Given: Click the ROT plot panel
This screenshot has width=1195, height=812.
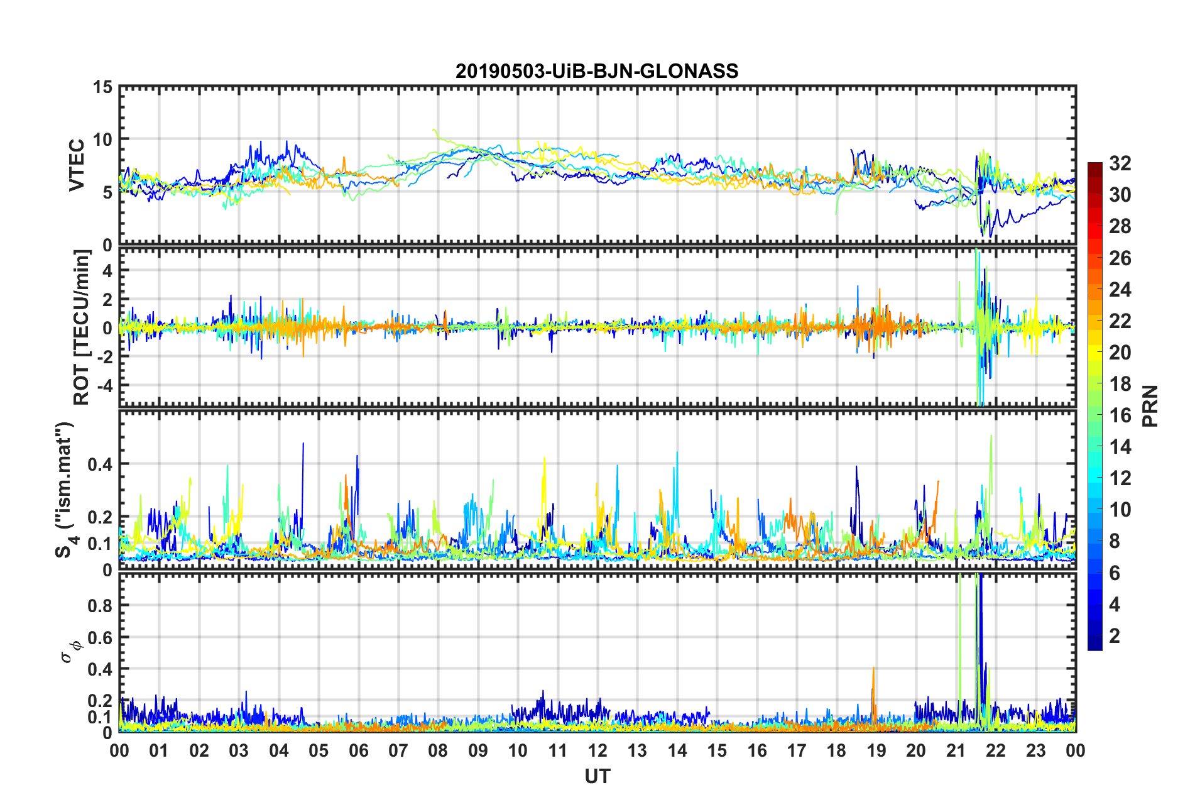Looking at the screenshot, I should [597, 327].
